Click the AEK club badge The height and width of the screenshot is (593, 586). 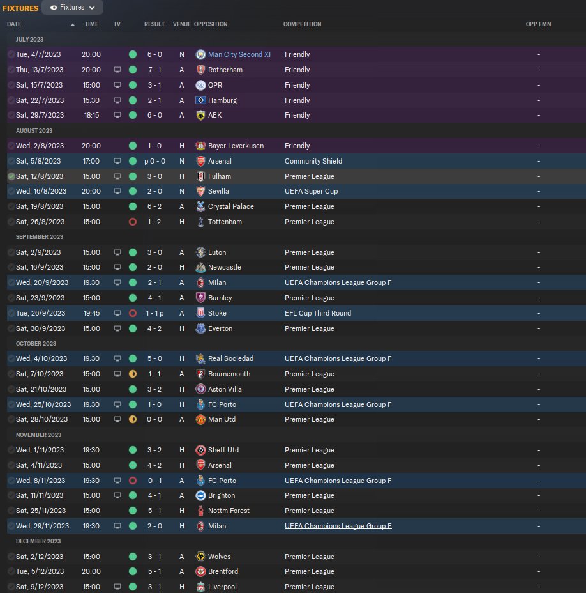(200, 116)
